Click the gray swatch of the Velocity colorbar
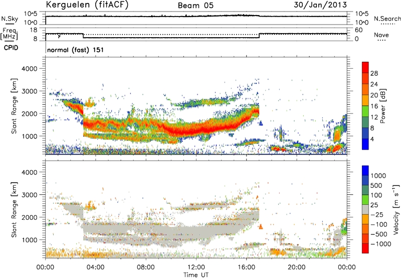401x278 pixels. 365,210
